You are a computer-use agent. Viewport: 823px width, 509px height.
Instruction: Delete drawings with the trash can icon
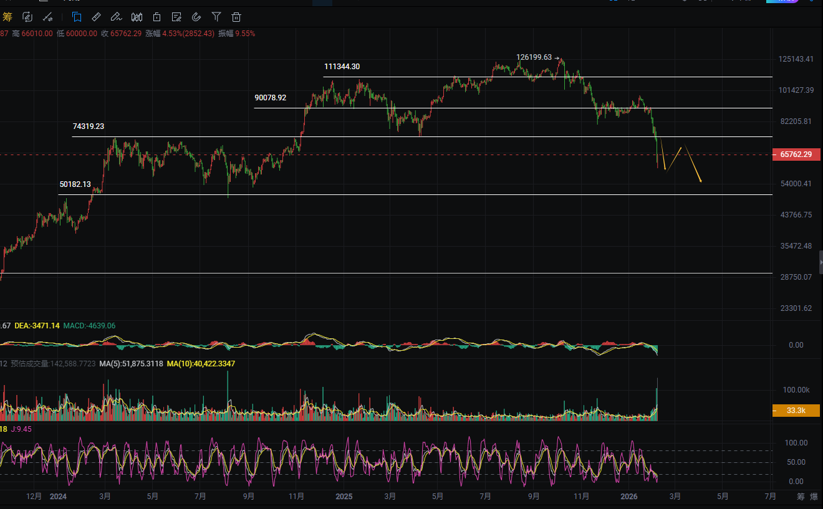[x=236, y=17]
